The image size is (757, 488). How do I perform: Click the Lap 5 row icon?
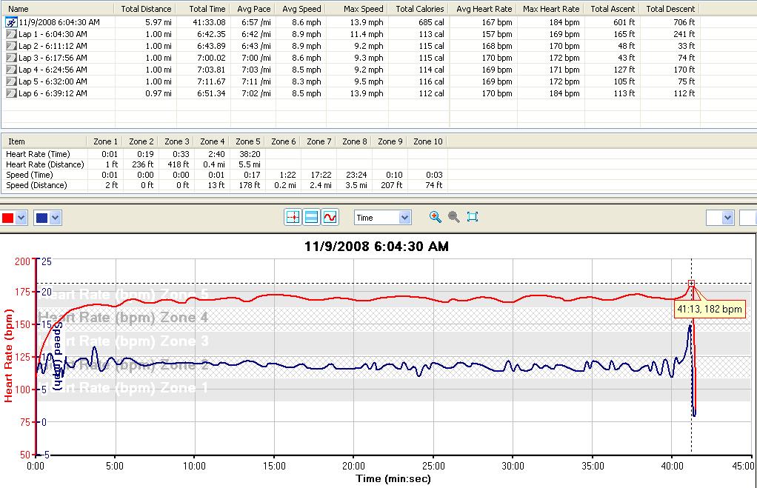(x=11, y=81)
